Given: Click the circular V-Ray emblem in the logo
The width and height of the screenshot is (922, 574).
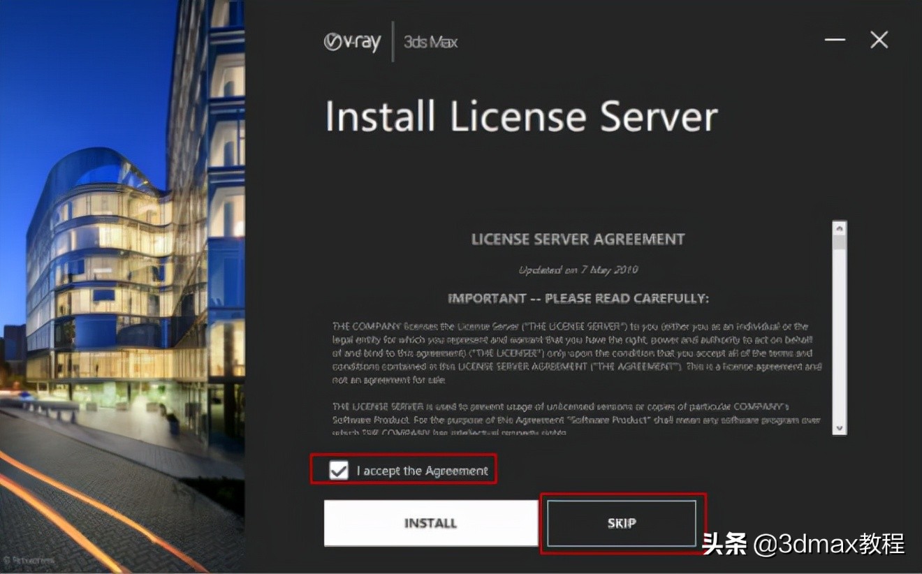Looking at the screenshot, I should tap(333, 41).
